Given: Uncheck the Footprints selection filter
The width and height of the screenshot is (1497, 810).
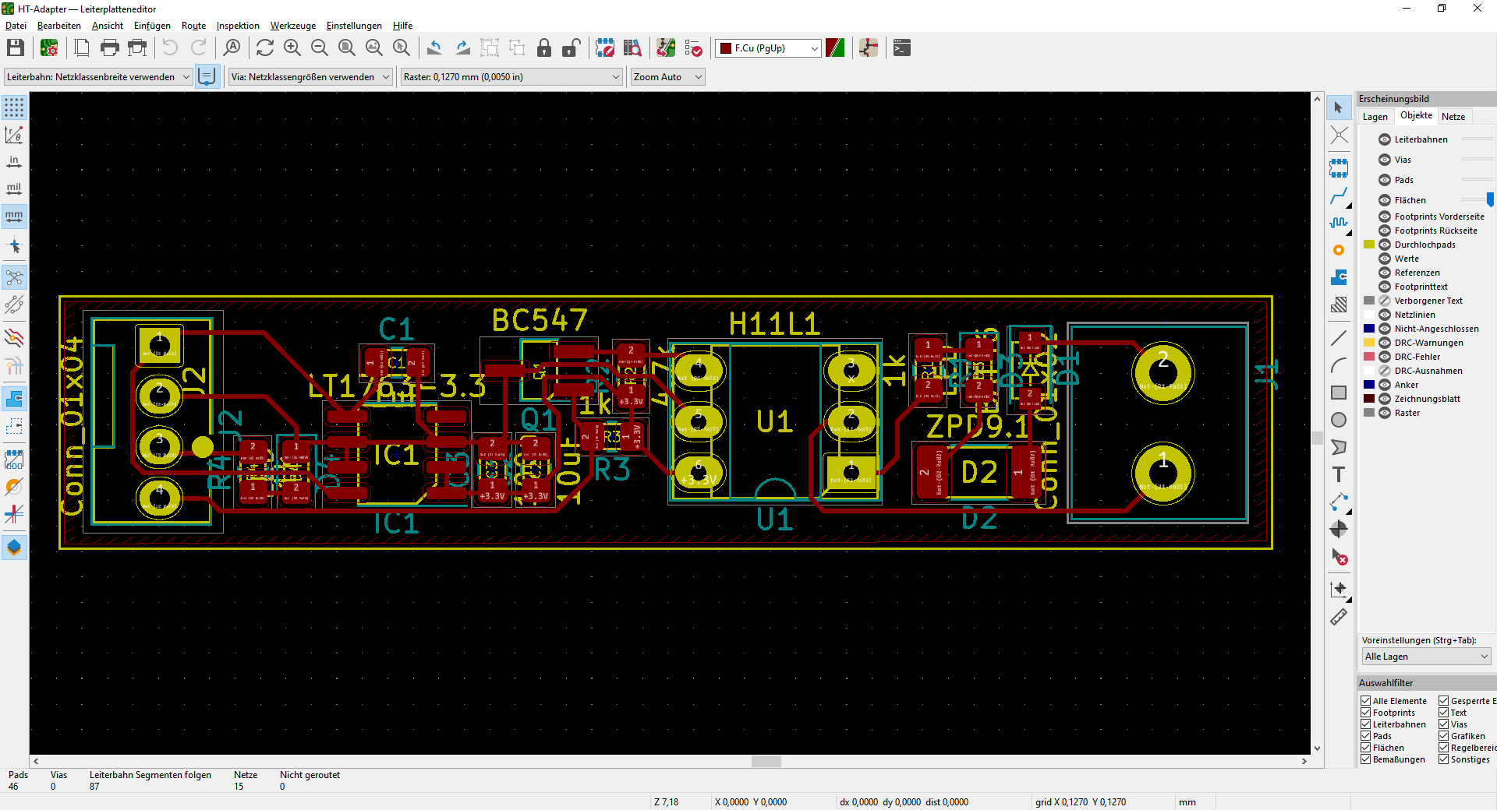Looking at the screenshot, I should point(1366,713).
